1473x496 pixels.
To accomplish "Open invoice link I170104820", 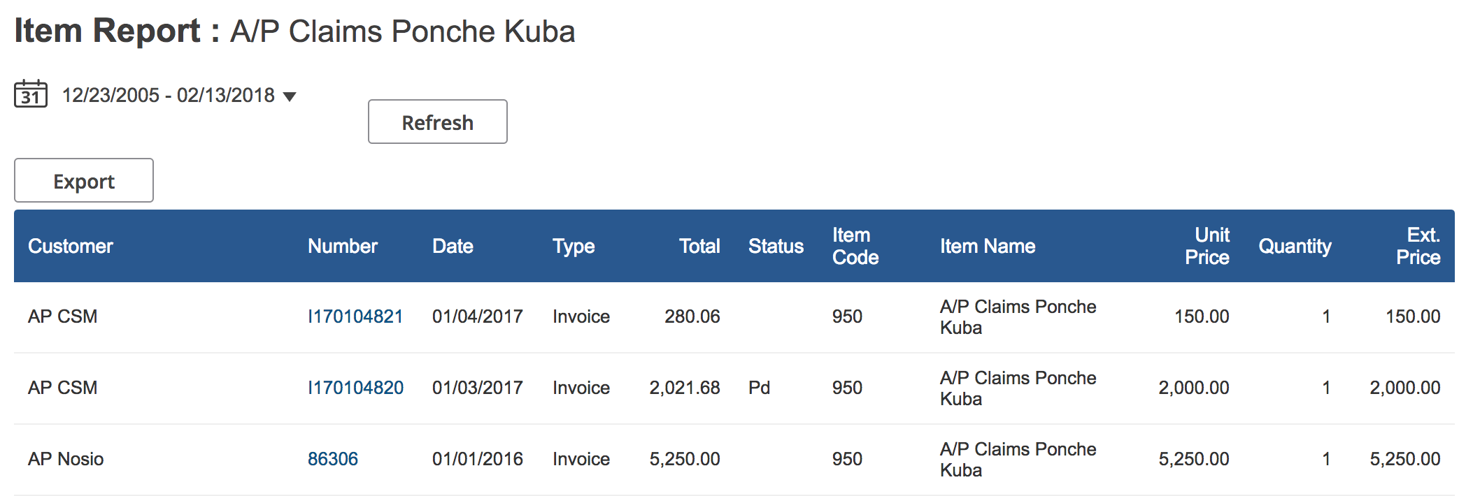I will click(355, 388).
